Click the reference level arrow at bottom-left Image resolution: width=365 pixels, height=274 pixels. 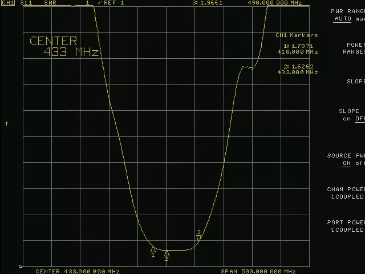click(21, 267)
